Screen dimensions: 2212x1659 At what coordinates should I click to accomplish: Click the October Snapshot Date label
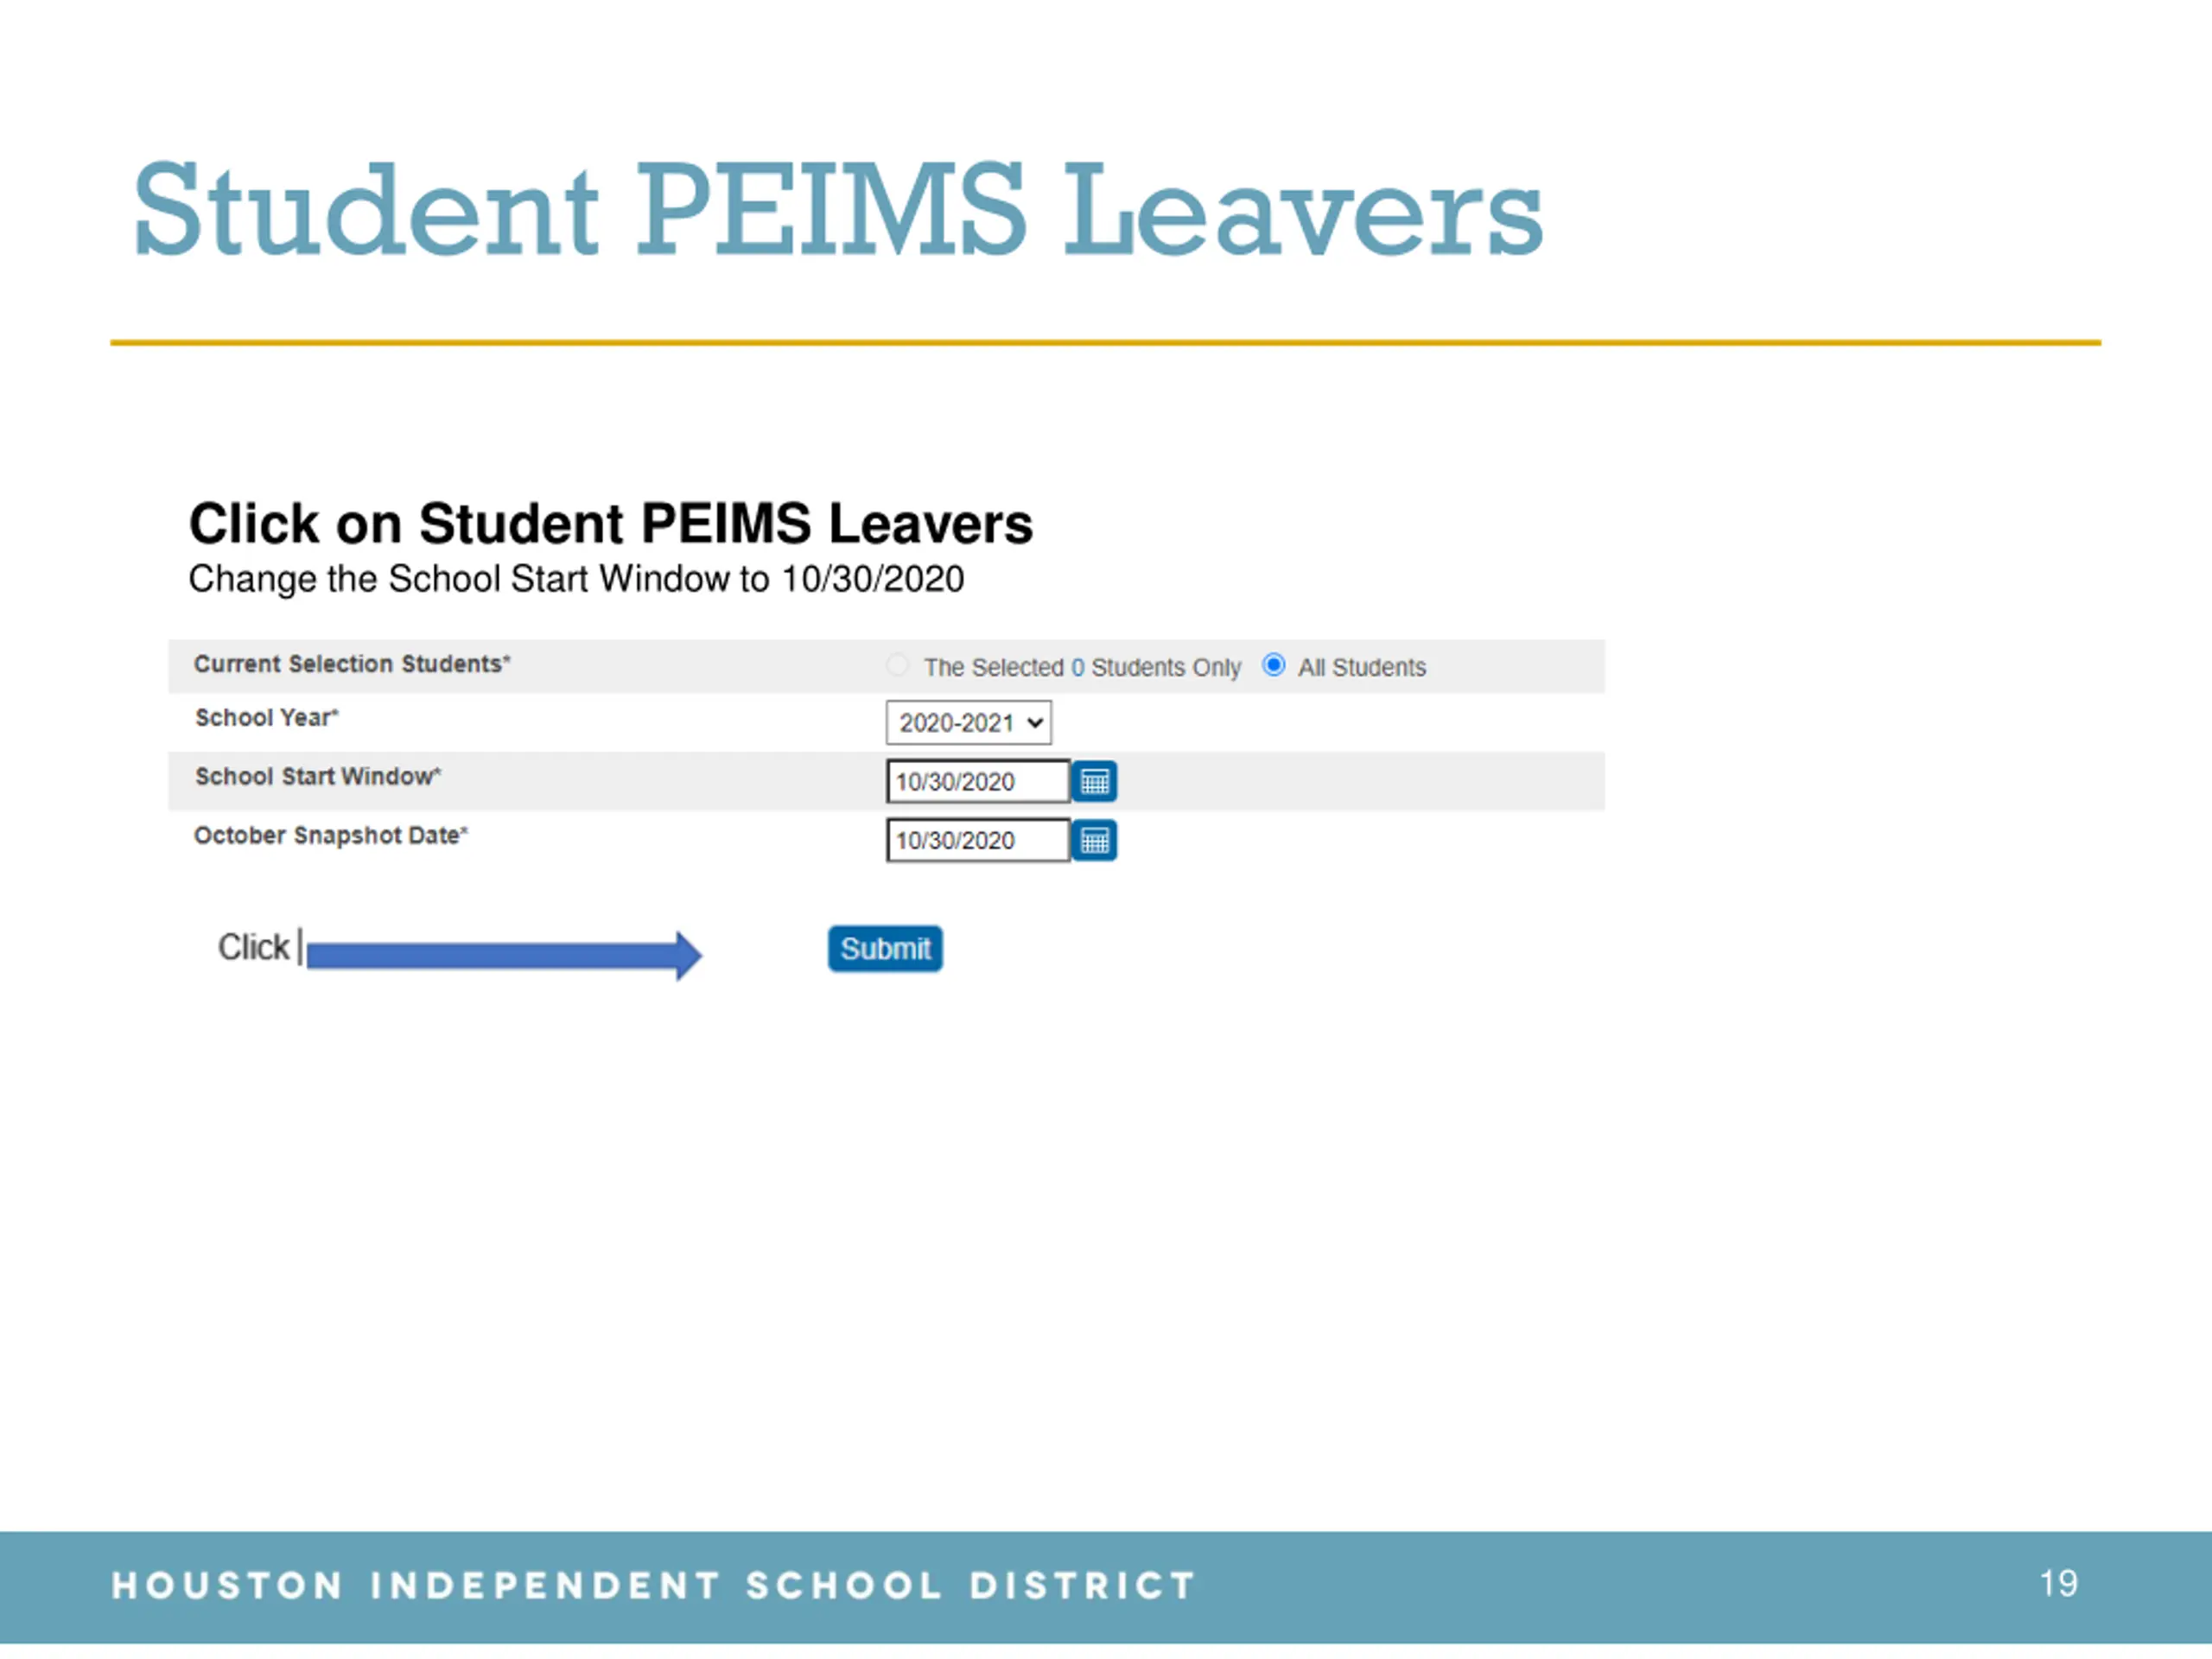pyautogui.click(x=331, y=836)
